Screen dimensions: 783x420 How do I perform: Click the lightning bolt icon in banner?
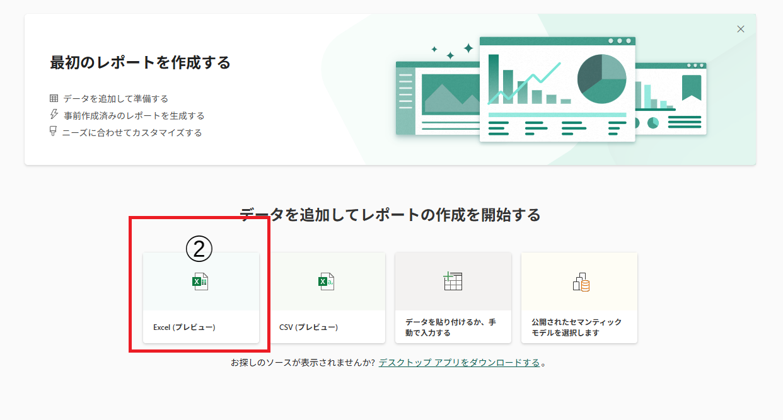[x=54, y=115]
